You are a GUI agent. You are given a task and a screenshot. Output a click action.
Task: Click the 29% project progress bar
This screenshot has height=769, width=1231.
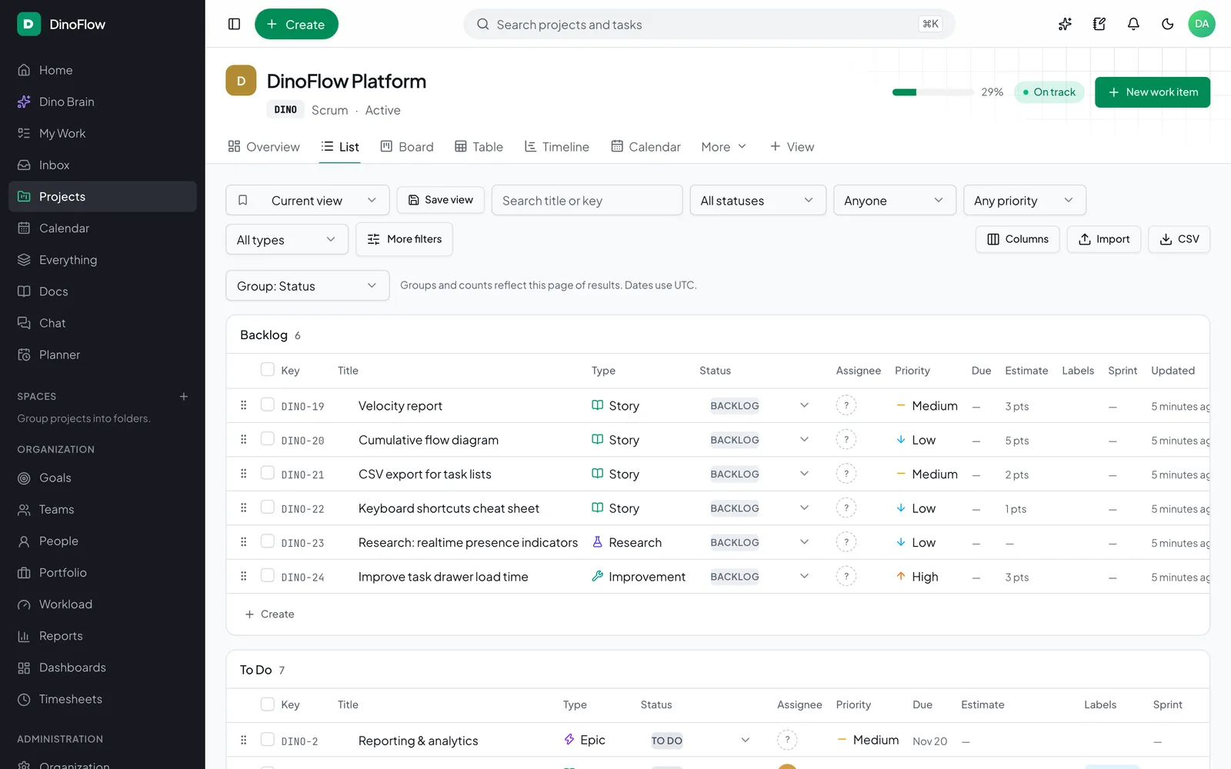932,92
